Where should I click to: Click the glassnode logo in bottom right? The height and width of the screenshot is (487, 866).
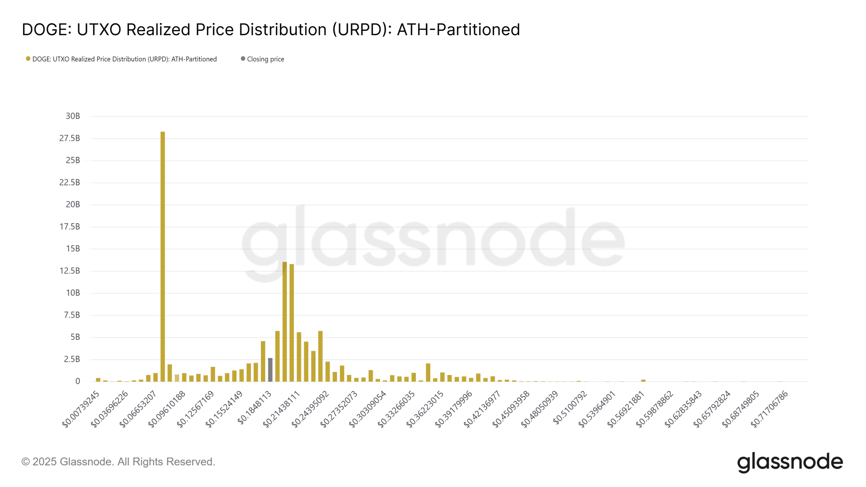(790, 462)
